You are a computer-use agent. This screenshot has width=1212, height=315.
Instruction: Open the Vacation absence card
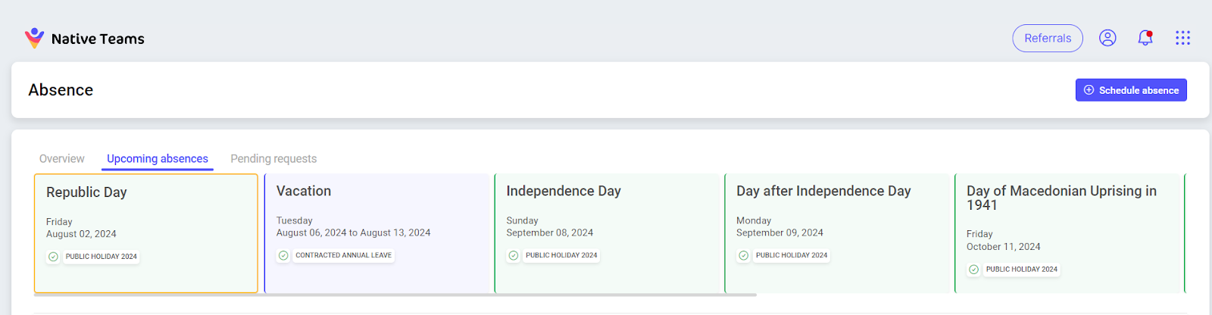[378, 233]
